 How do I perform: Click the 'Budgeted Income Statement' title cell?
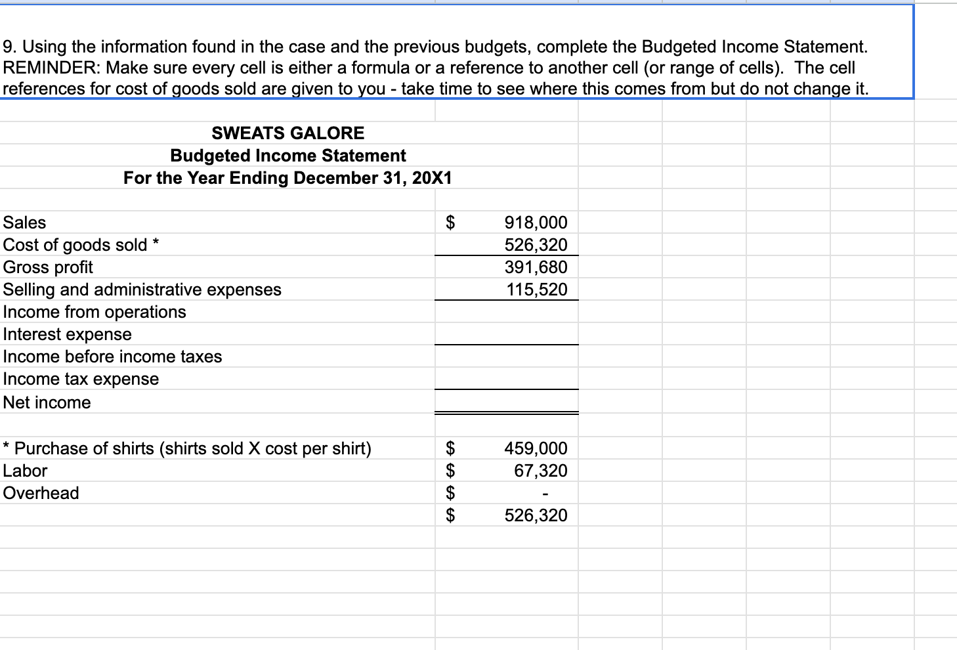(x=287, y=156)
